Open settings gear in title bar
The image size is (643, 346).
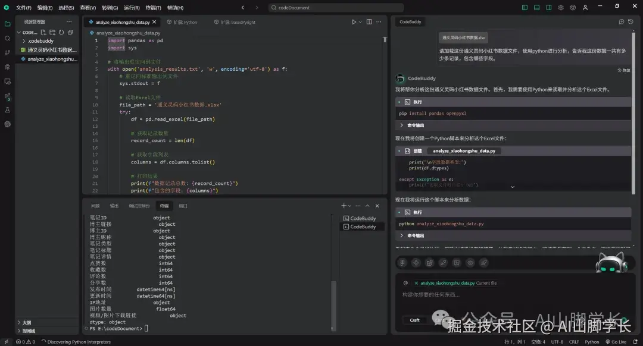561,7
